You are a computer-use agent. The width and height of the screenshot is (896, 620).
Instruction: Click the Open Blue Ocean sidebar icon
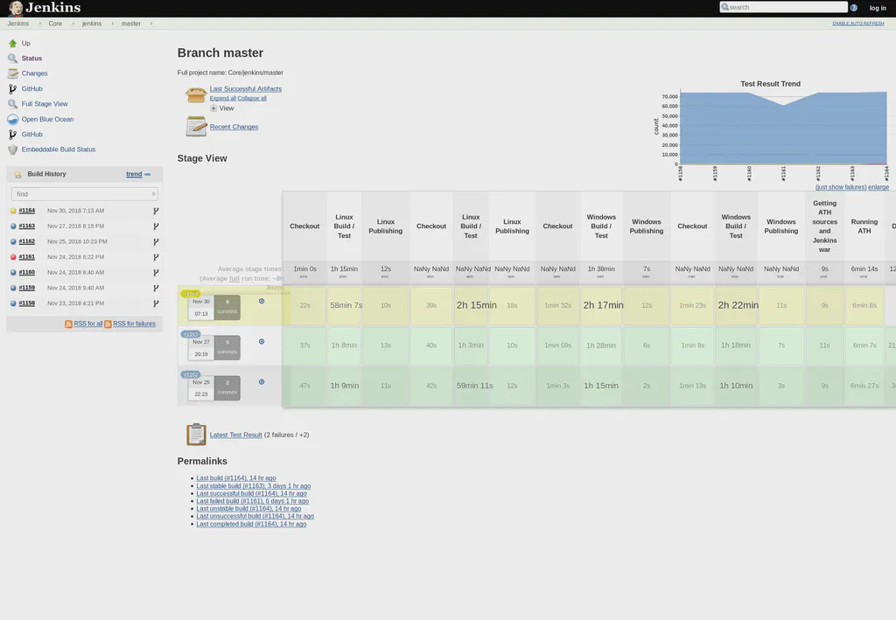click(x=11, y=119)
